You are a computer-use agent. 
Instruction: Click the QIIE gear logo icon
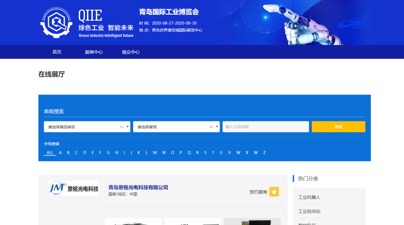click(56, 22)
